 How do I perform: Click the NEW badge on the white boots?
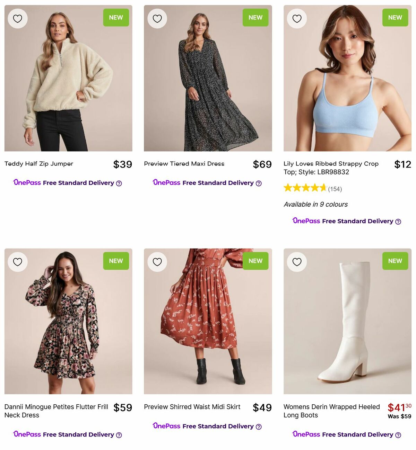[395, 261]
